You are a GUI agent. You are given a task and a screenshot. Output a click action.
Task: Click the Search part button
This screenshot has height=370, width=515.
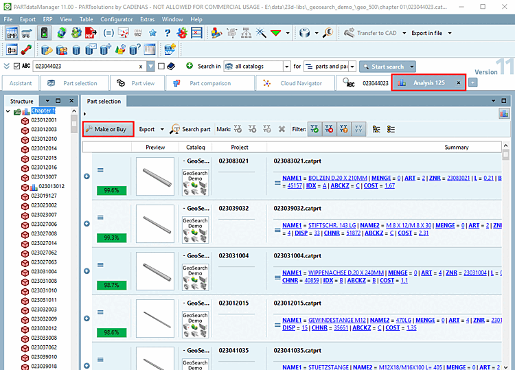190,129
